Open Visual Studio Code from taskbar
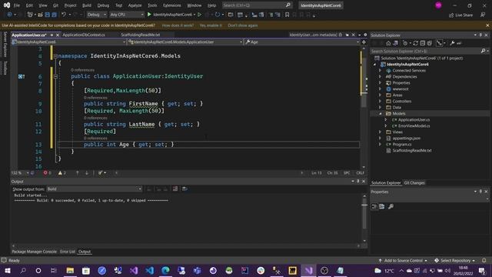The image size is (492, 277). click(x=150, y=270)
